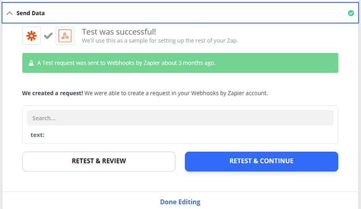The image size is (361, 209).
Task: Click the sample setup description subtext
Action: 160,41
